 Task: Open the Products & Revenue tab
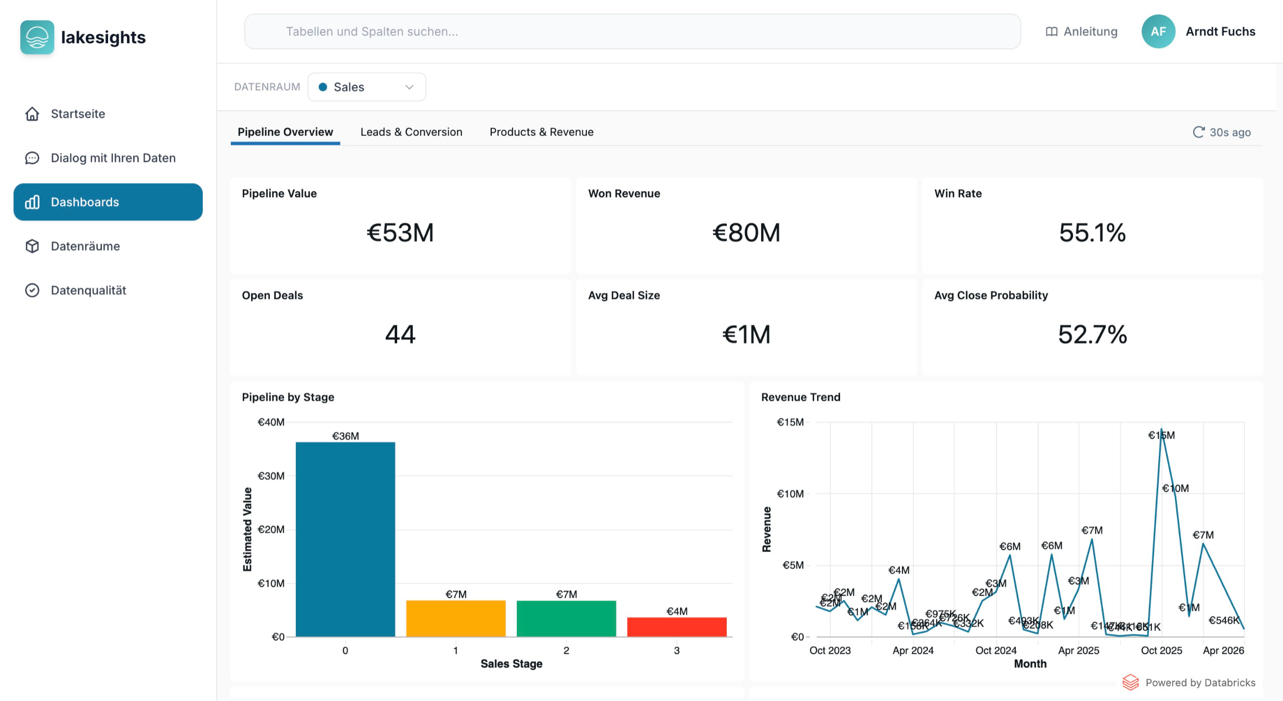(x=541, y=132)
